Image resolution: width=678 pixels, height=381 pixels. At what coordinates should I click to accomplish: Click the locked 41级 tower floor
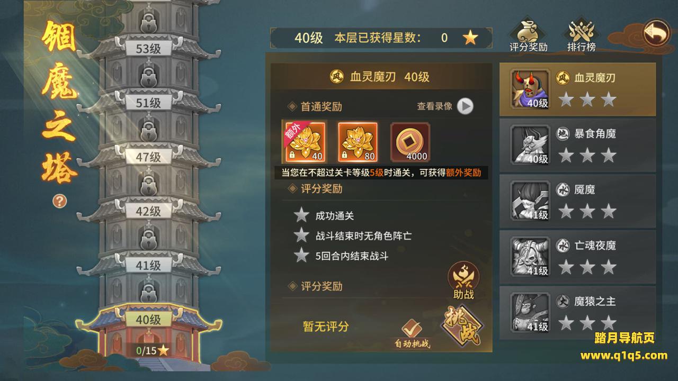[x=148, y=265]
